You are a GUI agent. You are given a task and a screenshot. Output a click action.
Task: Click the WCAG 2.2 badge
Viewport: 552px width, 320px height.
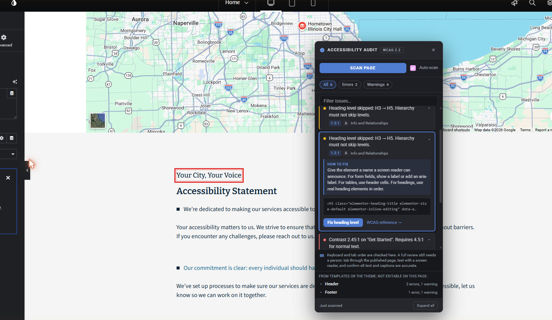click(x=392, y=50)
